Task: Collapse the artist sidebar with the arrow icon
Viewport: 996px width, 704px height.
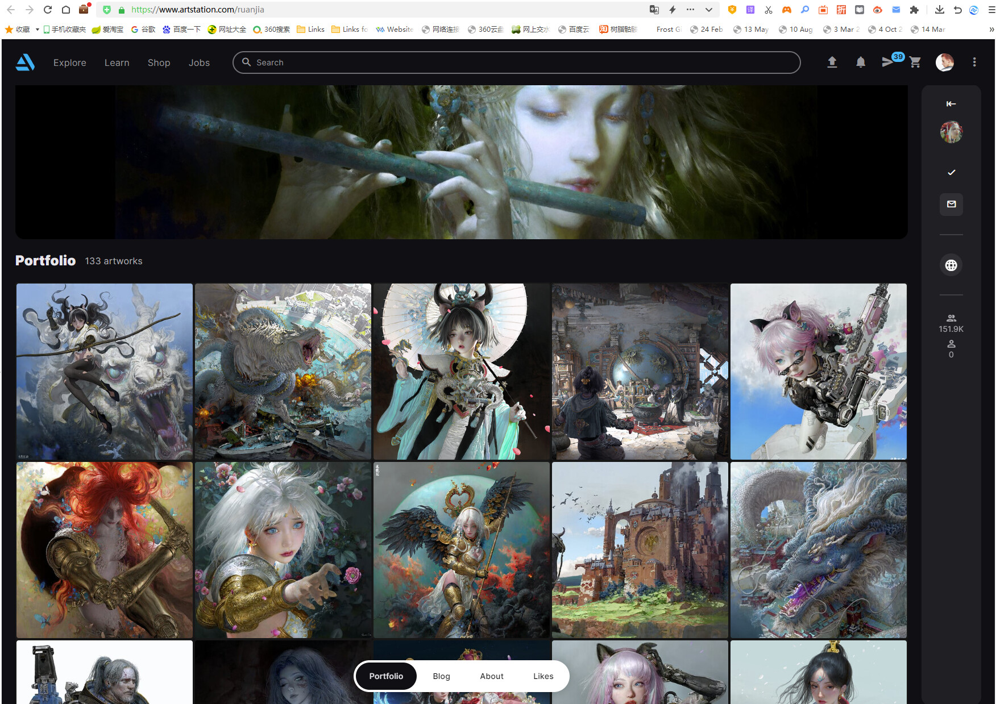Action: pyautogui.click(x=951, y=103)
